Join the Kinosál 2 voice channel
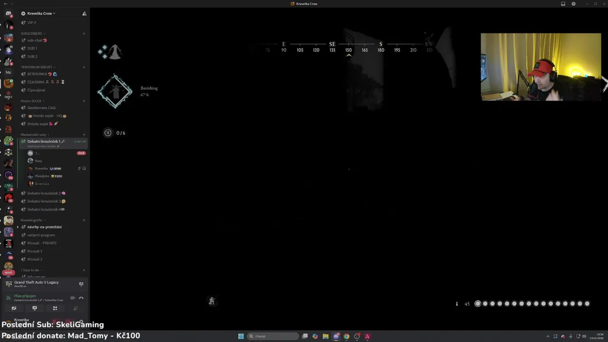The width and height of the screenshot is (608, 342). pyautogui.click(x=53, y=259)
